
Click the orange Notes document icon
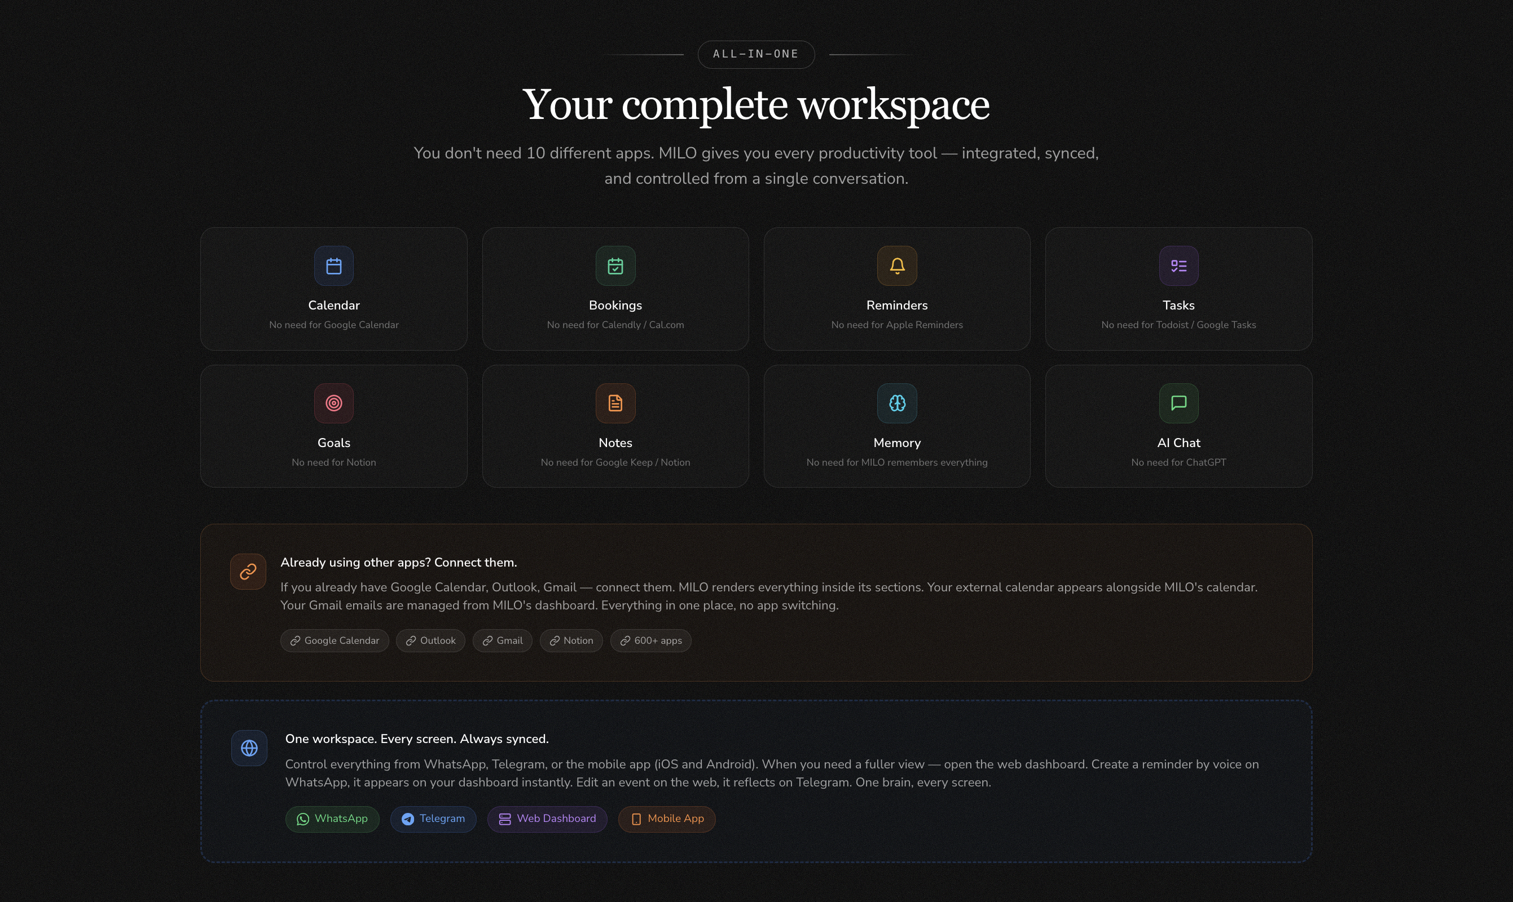point(615,403)
